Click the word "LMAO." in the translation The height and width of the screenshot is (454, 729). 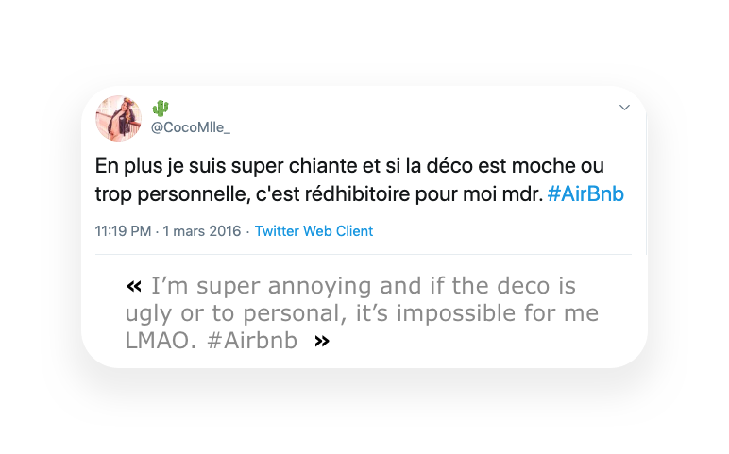[x=161, y=342]
